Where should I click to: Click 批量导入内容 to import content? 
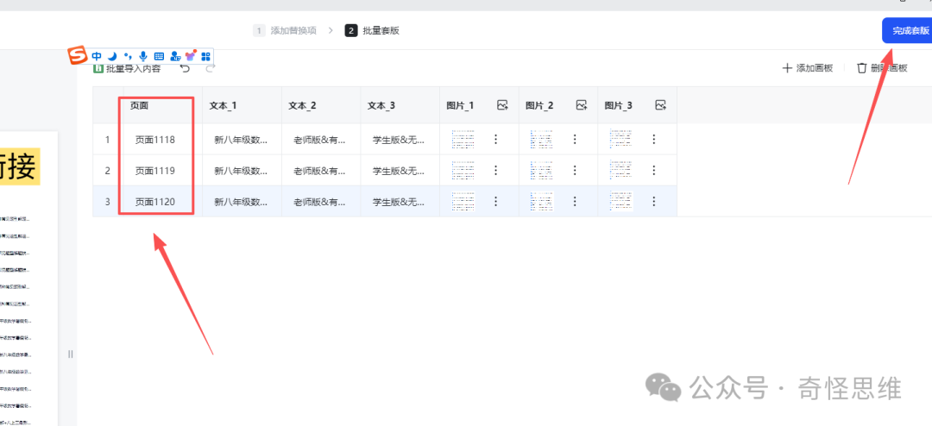(127, 68)
